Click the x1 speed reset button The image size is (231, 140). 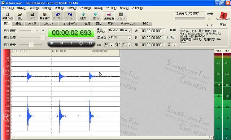pos(43,31)
